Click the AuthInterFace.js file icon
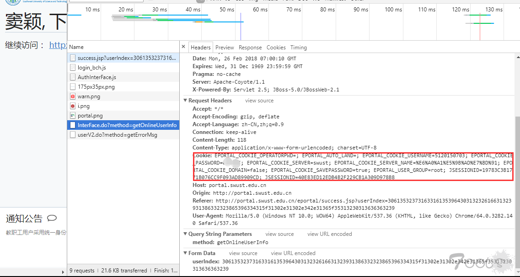The width and height of the screenshot is (520, 277). pos(73,77)
